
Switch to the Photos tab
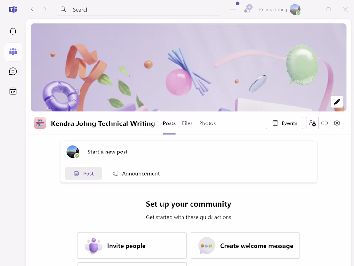tap(207, 123)
